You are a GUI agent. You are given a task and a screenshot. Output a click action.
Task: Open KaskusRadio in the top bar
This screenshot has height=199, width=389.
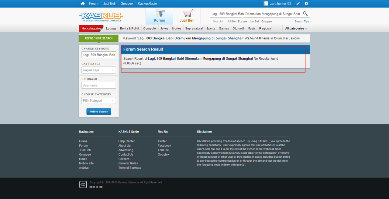pos(147,4)
